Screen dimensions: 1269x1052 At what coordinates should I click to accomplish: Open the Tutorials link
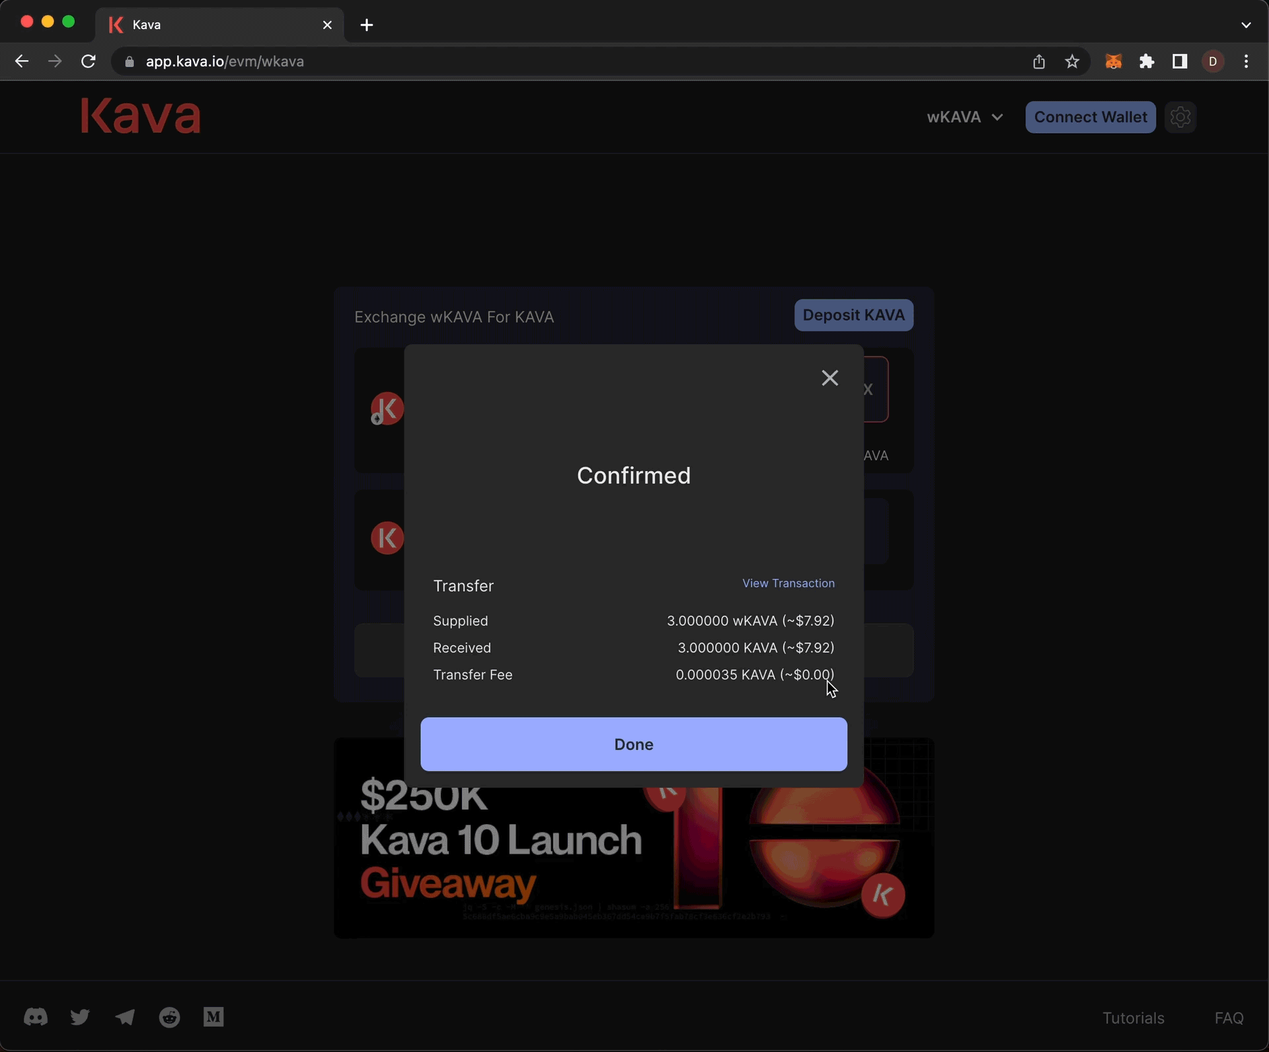point(1133,1018)
